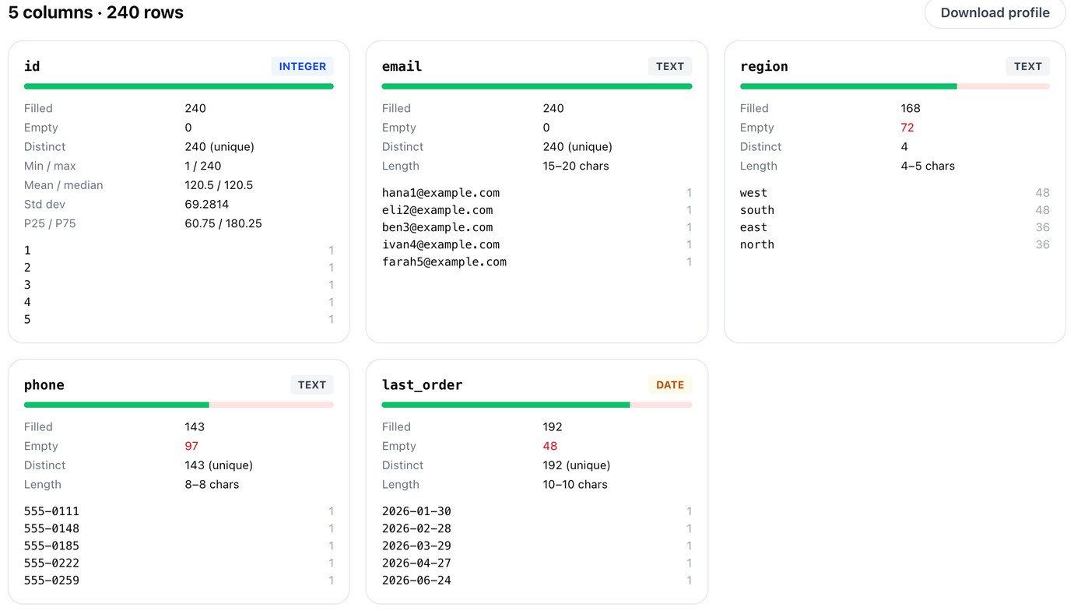Click the date 2026-02-28
This screenshot has width=1074, height=614.
coord(416,528)
